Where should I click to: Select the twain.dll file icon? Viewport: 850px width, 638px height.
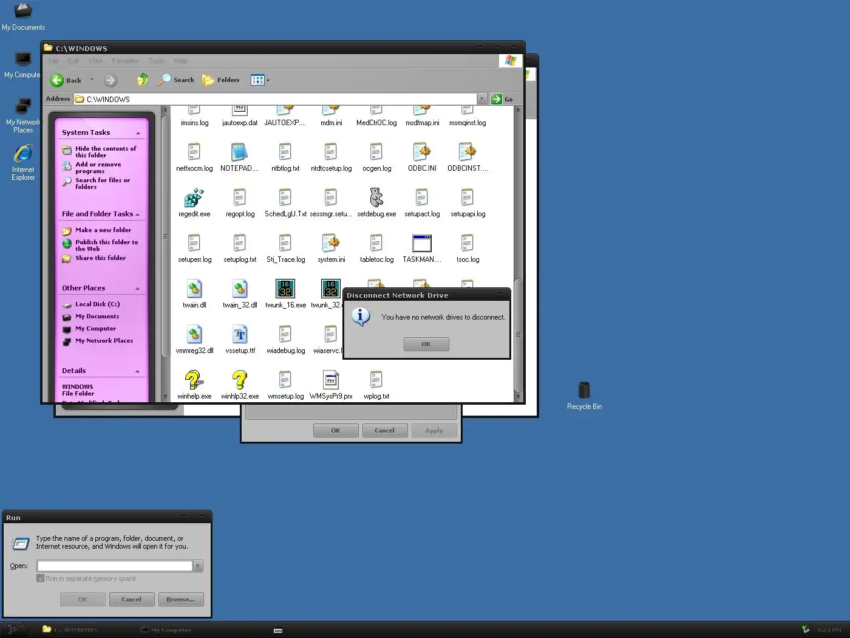click(194, 289)
